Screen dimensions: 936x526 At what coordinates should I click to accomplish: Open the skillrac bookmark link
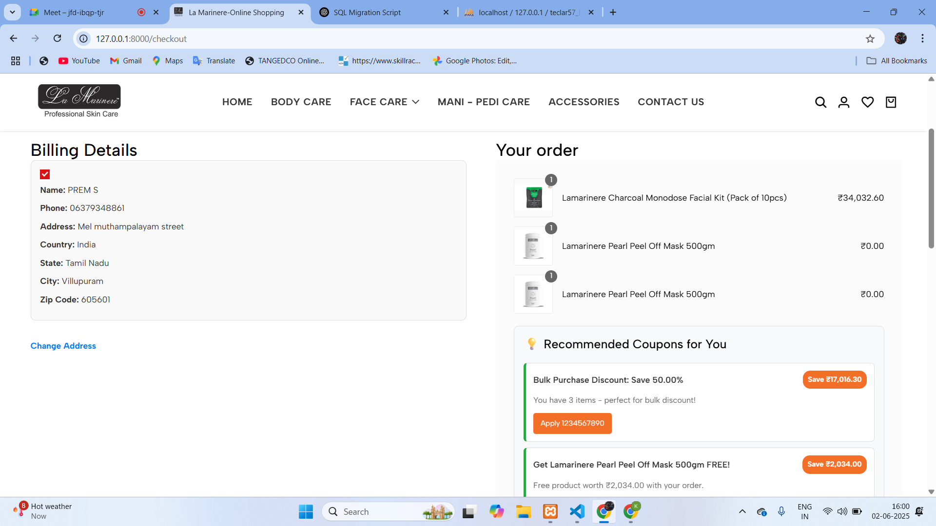click(x=379, y=61)
